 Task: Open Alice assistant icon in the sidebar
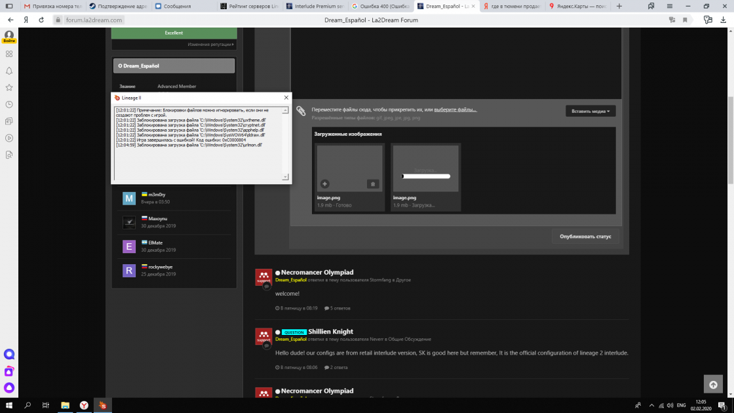click(x=9, y=354)
